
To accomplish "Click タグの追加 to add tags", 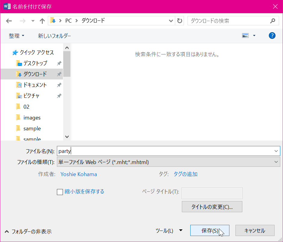I will point(185,174).
